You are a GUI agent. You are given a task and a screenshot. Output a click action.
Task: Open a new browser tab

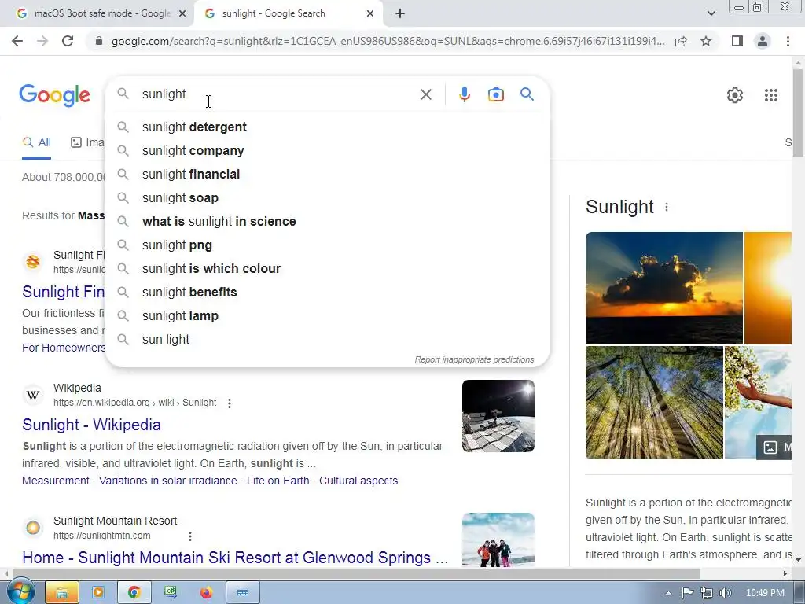(400, 14)
